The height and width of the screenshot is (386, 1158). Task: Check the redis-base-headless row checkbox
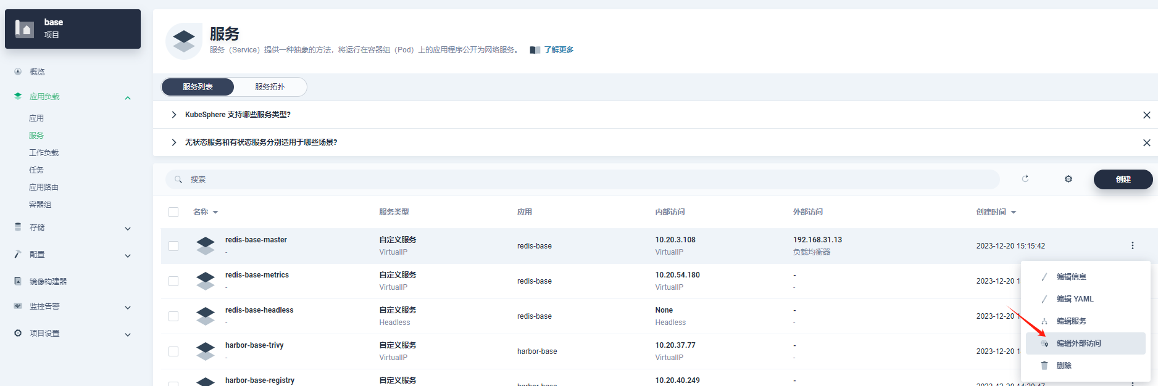(x=173, y=316)
